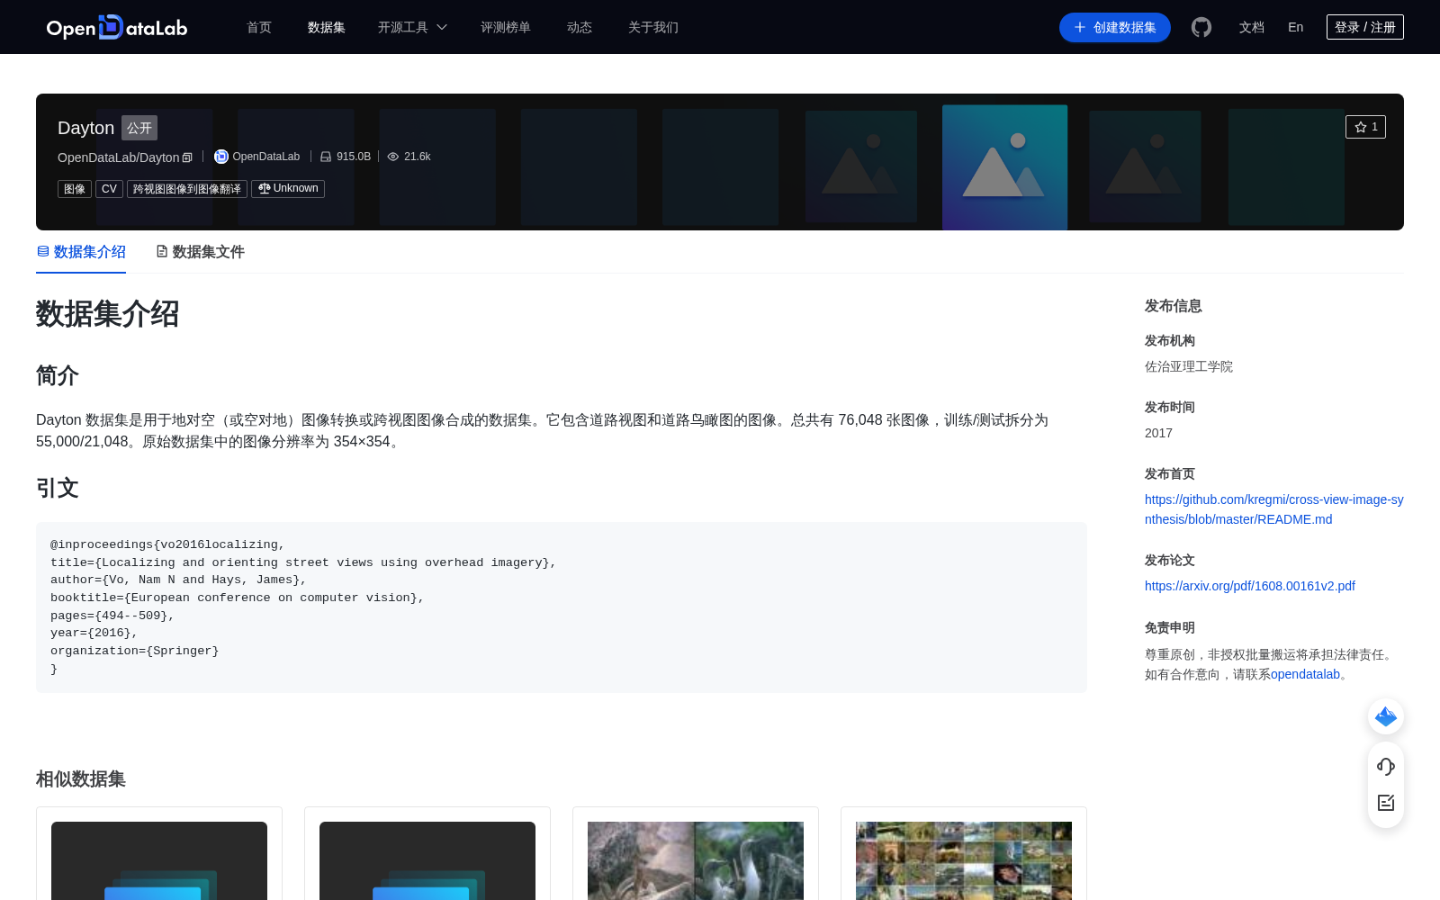The width and height of the screenshot is (1440, 900).
Task: Click the OpenDataLab/Dayton path text
Action: pyautogui.click(x=119, y=157)
